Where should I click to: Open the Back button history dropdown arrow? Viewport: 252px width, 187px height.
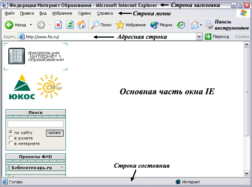tap(31, 25)
